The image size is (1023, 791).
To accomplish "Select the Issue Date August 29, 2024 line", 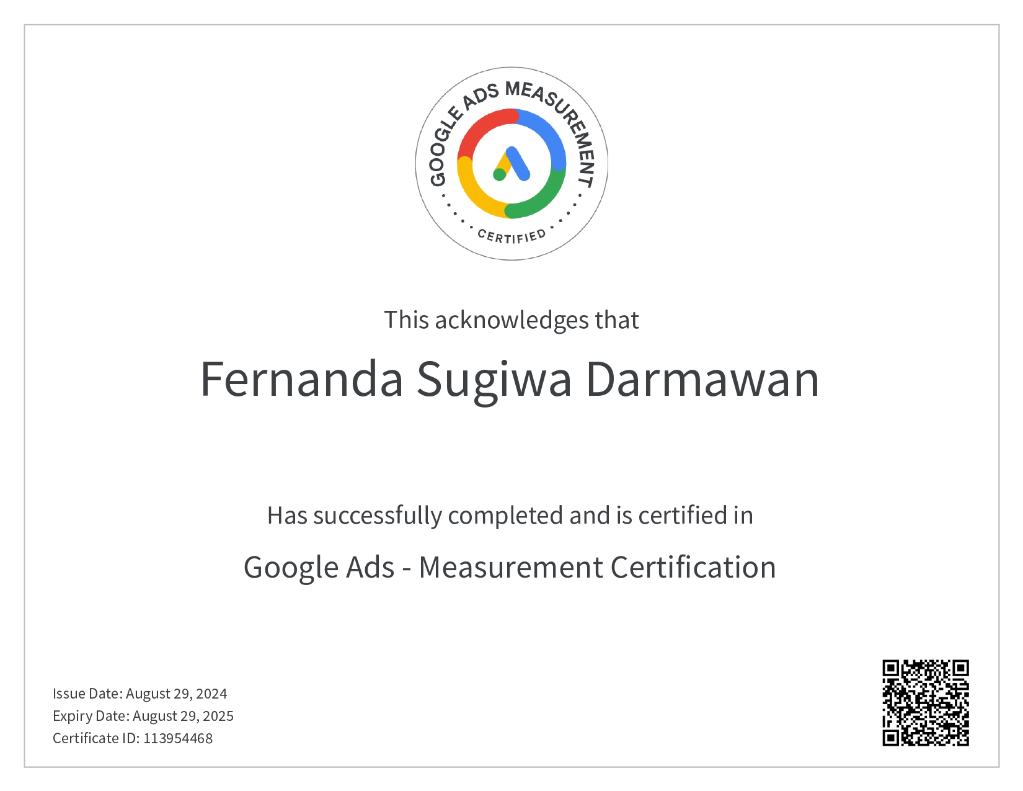I will (140, 694).
